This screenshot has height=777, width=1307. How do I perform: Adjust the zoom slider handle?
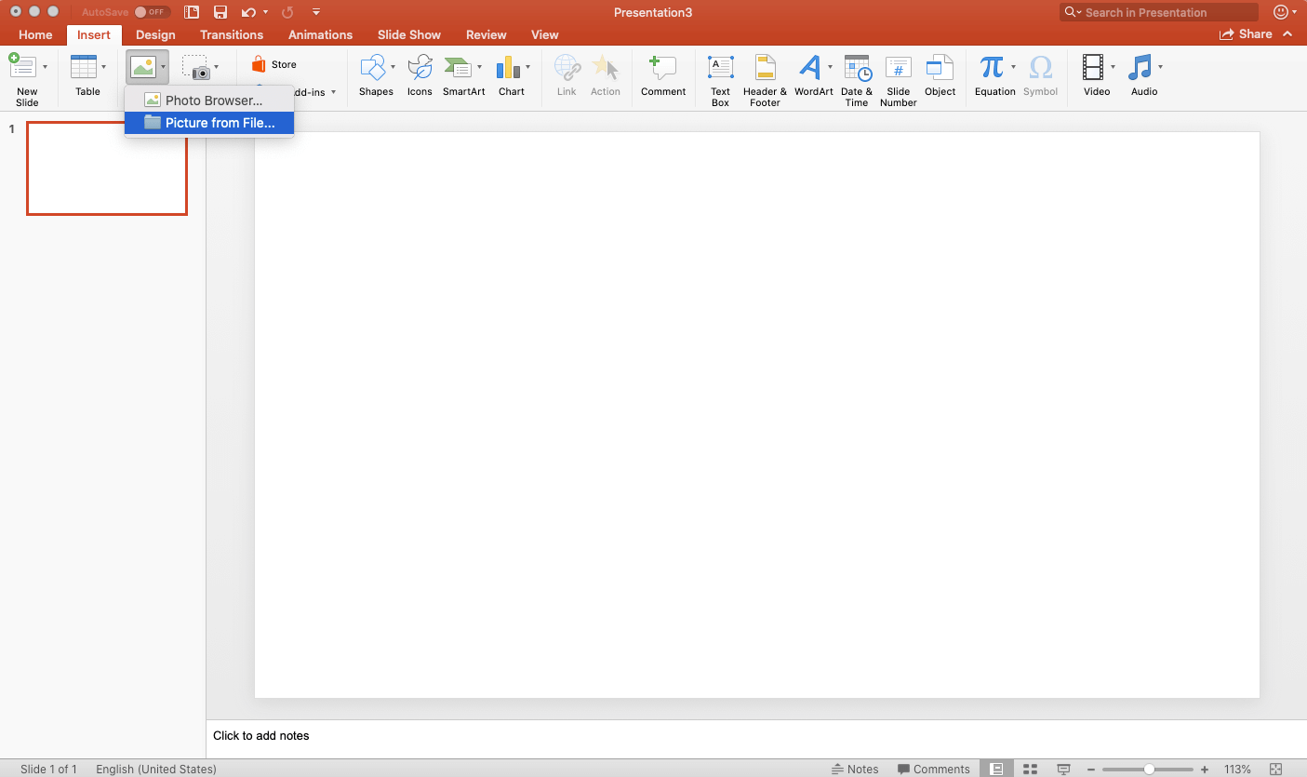[1150, 770]
